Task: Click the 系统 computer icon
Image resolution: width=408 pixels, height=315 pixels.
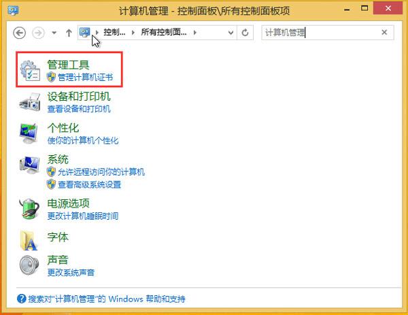Action: pyautogui.click(x=29, y=165)
